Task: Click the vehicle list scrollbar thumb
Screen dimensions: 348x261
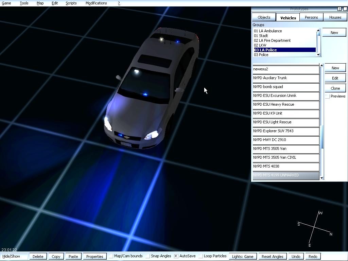Action: coord(322,137)
